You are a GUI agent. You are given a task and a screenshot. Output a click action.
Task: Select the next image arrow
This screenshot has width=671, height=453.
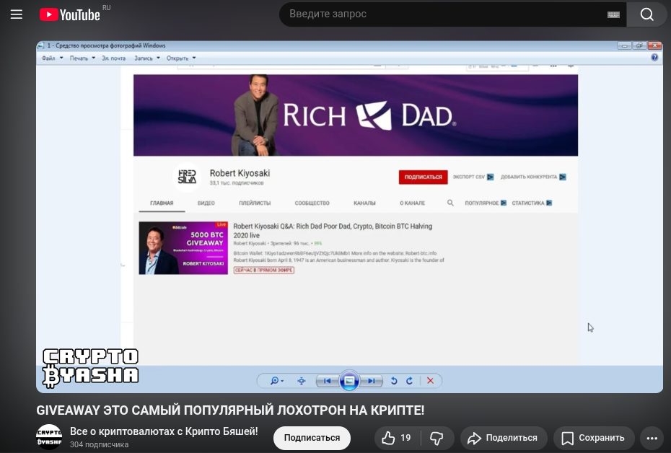click(370, 380)
